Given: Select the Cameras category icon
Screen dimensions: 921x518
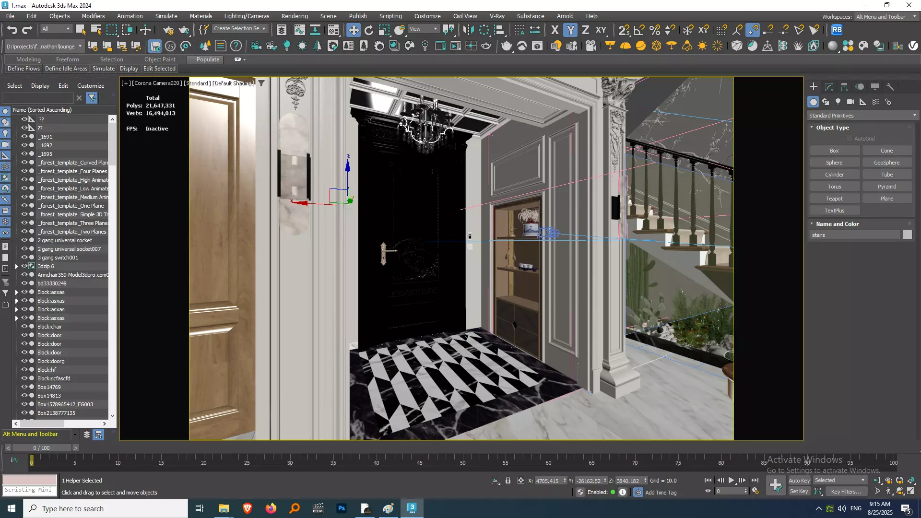Looking at the screenshot, I should 850,102.
